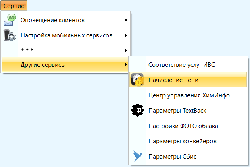Screen dimensions: 250x167
Task: Select Другие сервисы menu entry
Action: coord(66,64)
